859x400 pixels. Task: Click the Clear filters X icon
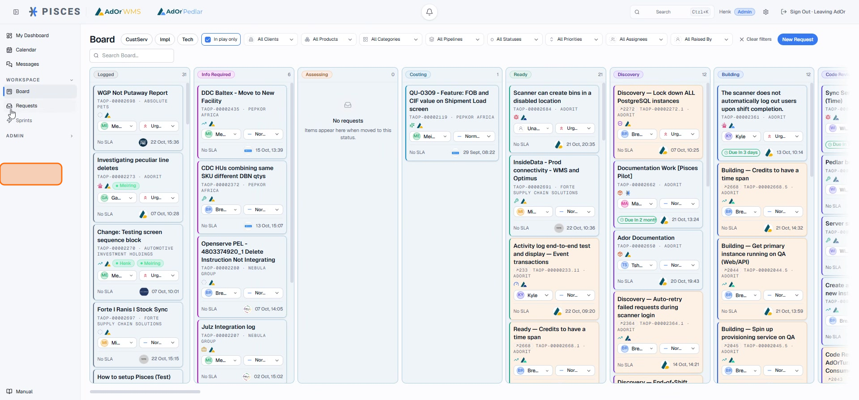tap(742, 39)
